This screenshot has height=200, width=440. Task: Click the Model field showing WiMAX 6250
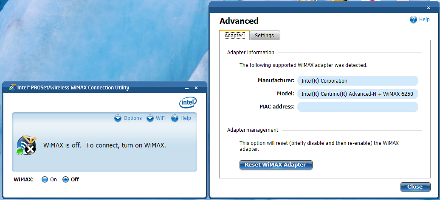coord(358,94)
